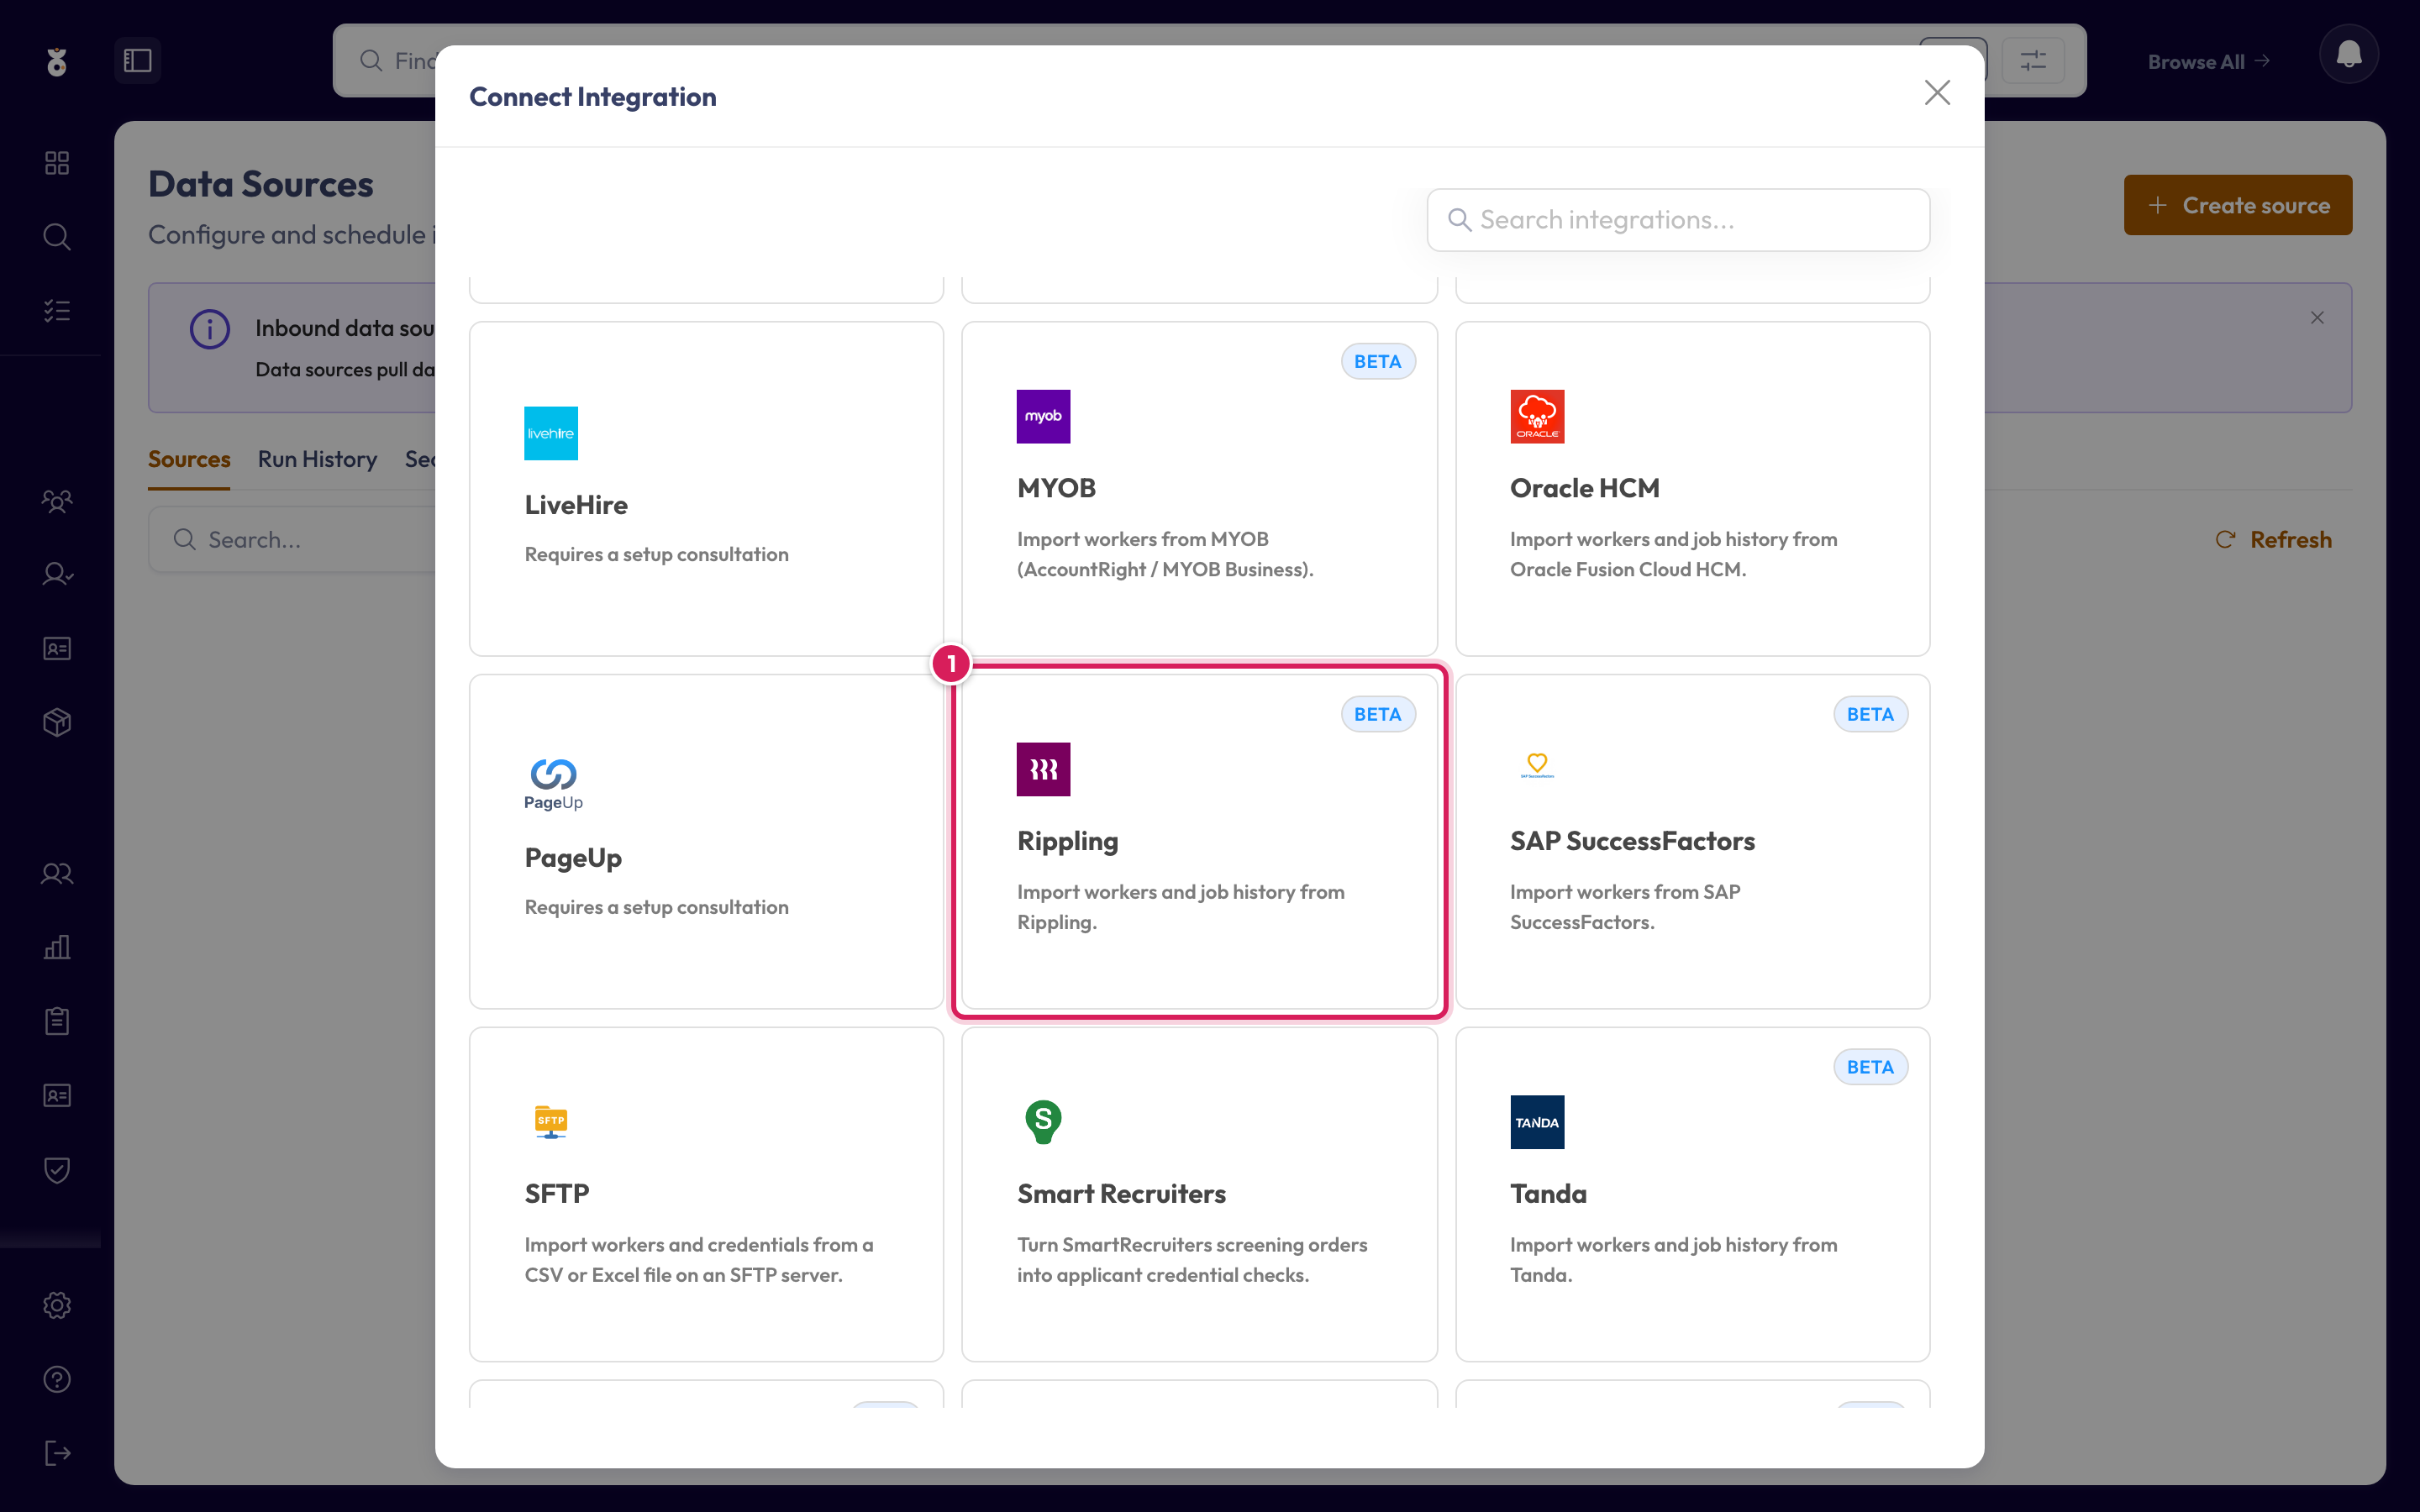2420x1512 pixels.
Task: Click BETA badge on MYOB card
Action: click(x=1377, y=361)
